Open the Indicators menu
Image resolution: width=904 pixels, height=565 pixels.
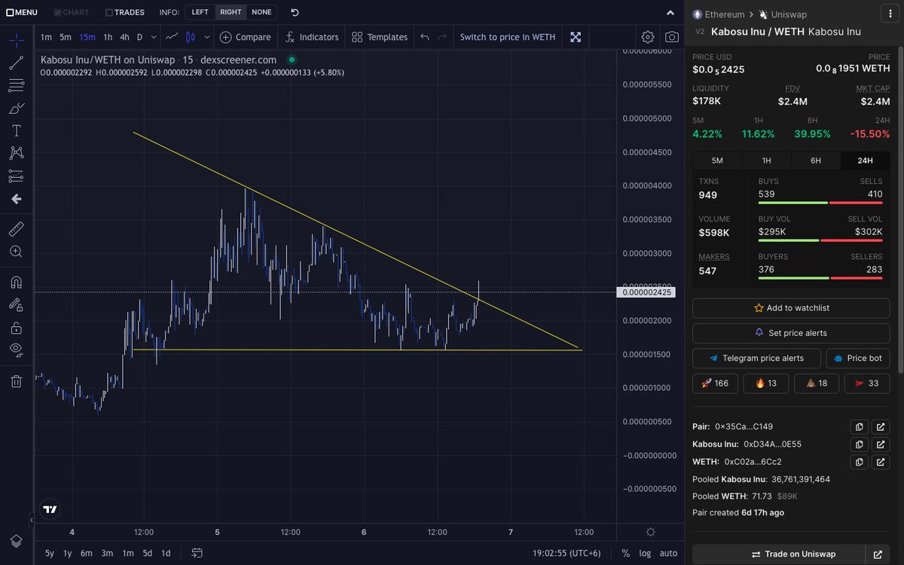[x=313, y=37]
